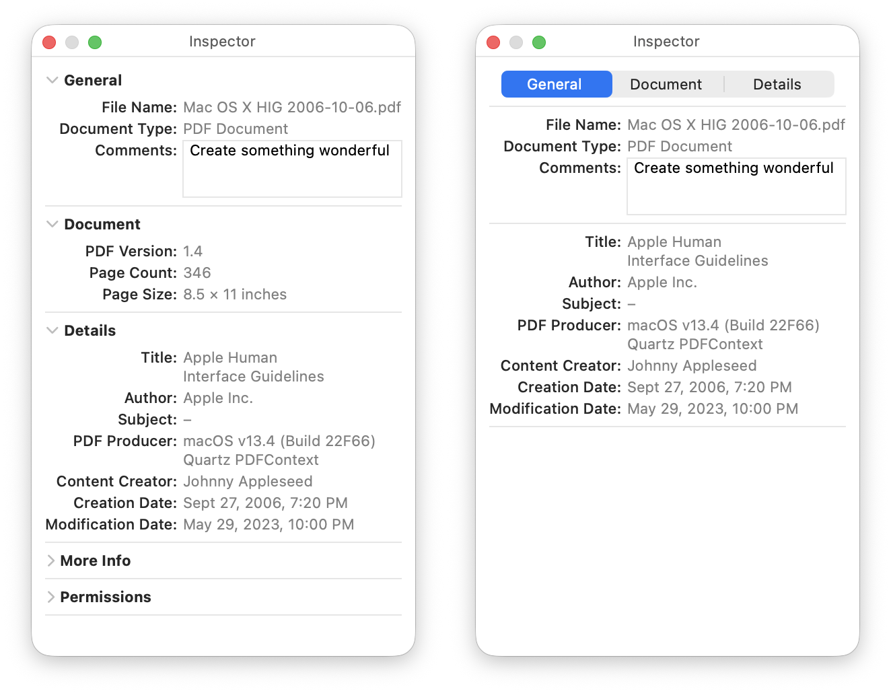Click Modification Date value in right Inspector
This screenshot has width=891, height=693.
coord(713,409)
